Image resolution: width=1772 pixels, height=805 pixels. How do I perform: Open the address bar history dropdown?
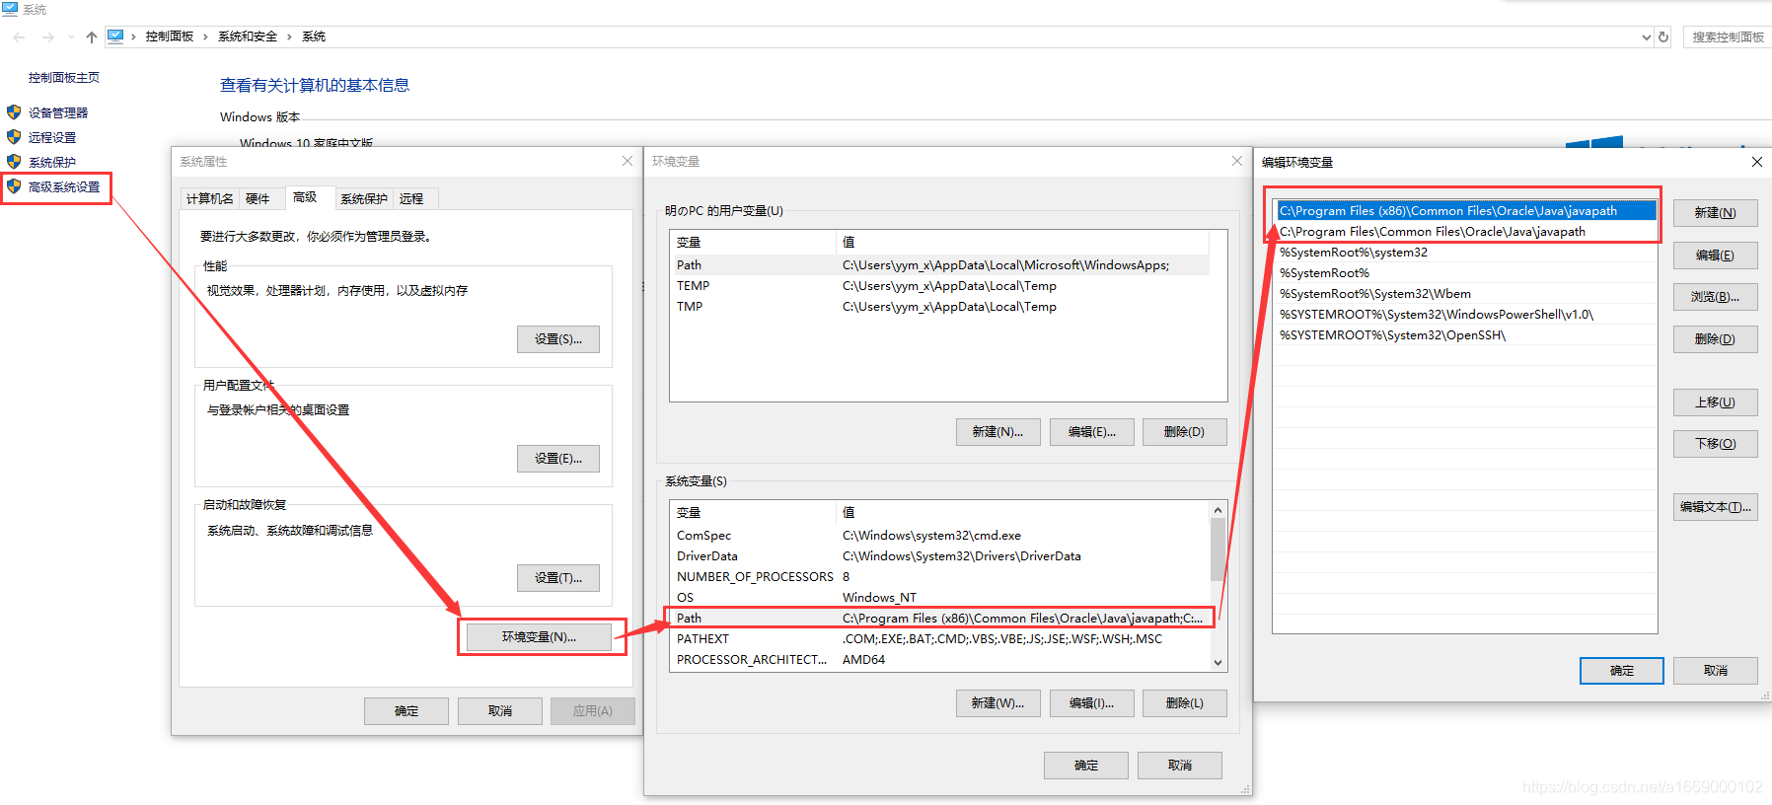pyautogui.click(x=1646, y=37)
